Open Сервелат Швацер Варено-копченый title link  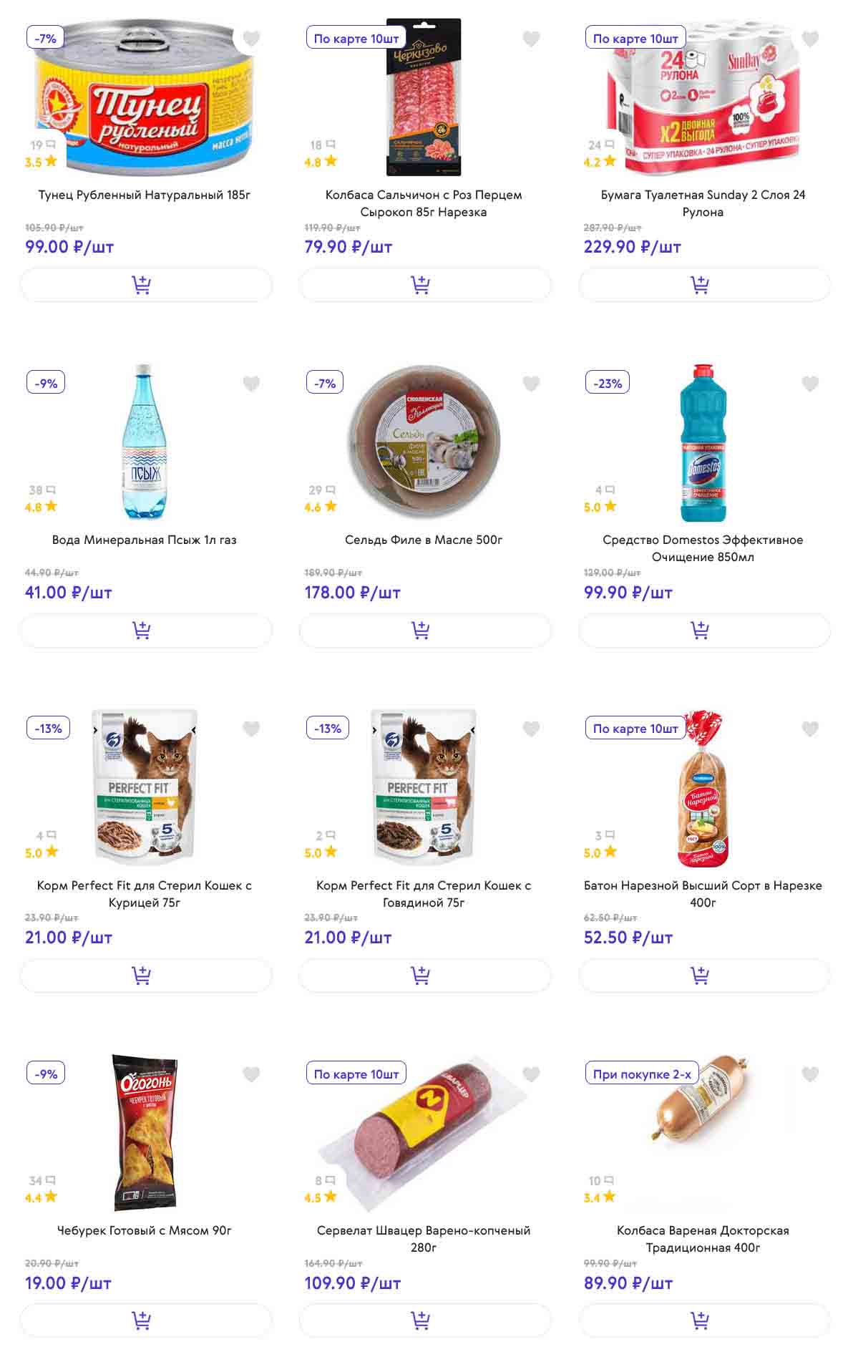click(424, 1239)
